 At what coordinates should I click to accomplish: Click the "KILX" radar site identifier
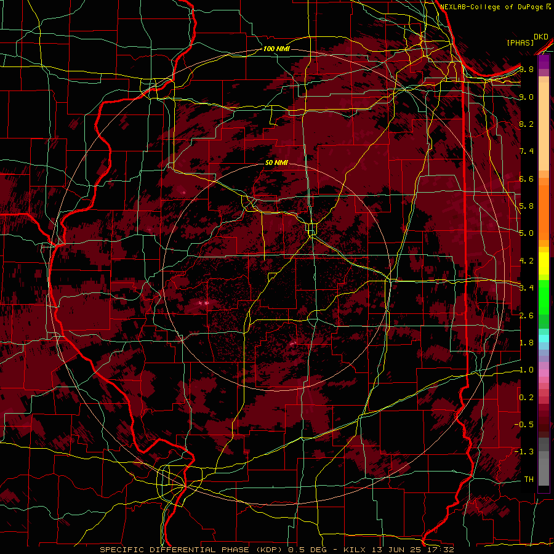pyautogui.click(x=355, y=550)
